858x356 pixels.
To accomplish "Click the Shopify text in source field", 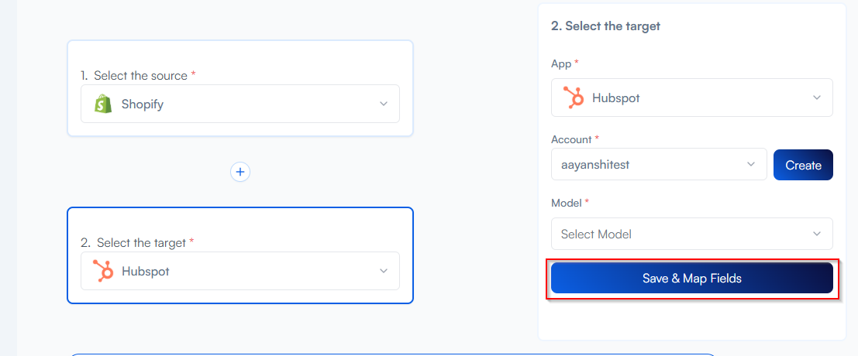I will [143, 104].
